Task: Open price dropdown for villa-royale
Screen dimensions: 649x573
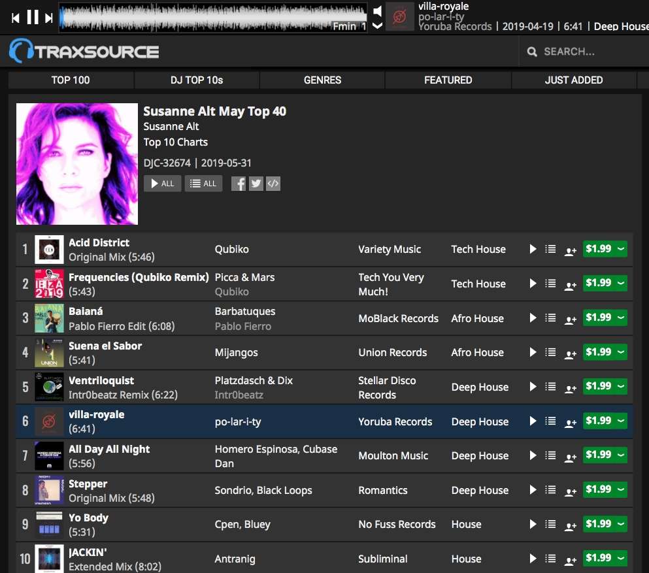Action: (621, 421)
